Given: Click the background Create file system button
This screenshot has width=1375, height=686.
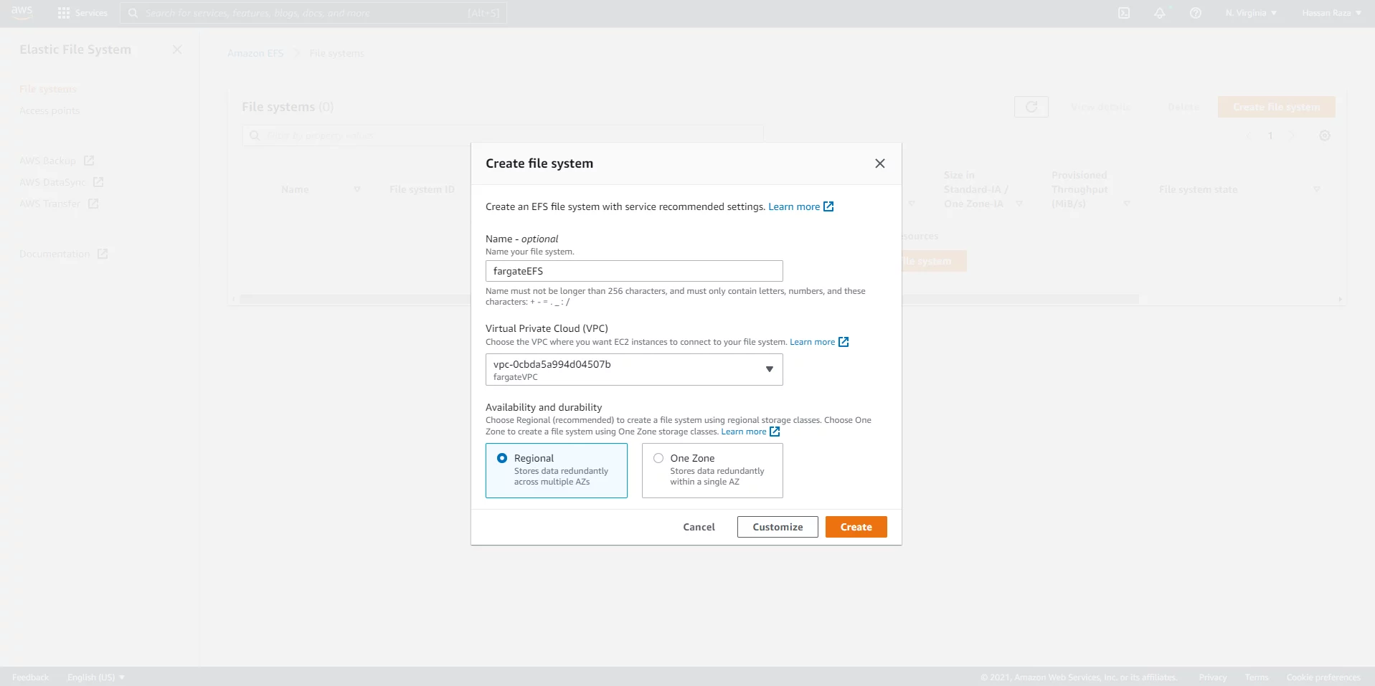Looking at the screenshot, I should pyautogui.click(x=1276, y=107).
